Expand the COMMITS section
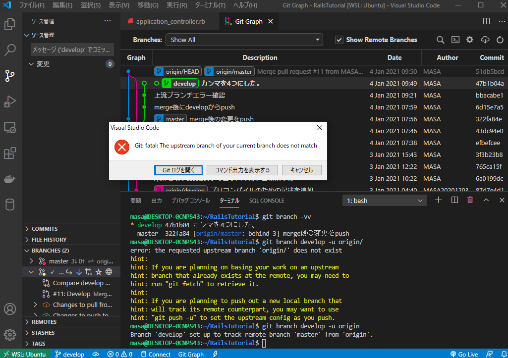 (71, 229)
